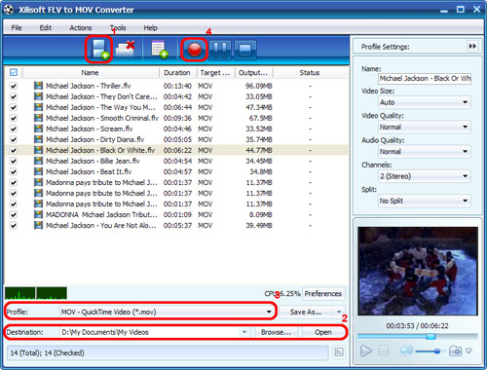Uncheck Michael Jackson - Scream.flv
Screen dimensions: 487x370
14,129
